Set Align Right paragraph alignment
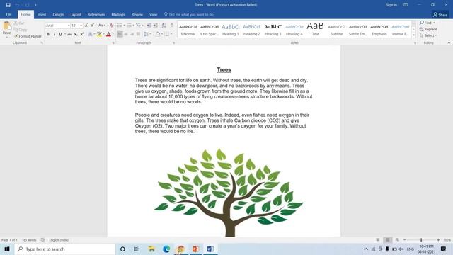Image resolution: width=453 pixels, height=255 pixels. click(132, 35)
